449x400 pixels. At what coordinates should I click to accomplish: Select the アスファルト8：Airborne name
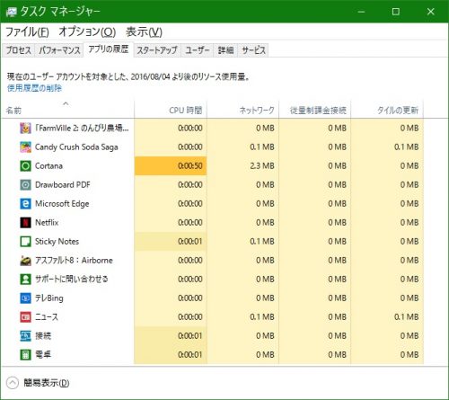pyautogui.click(x=74, y=261)
